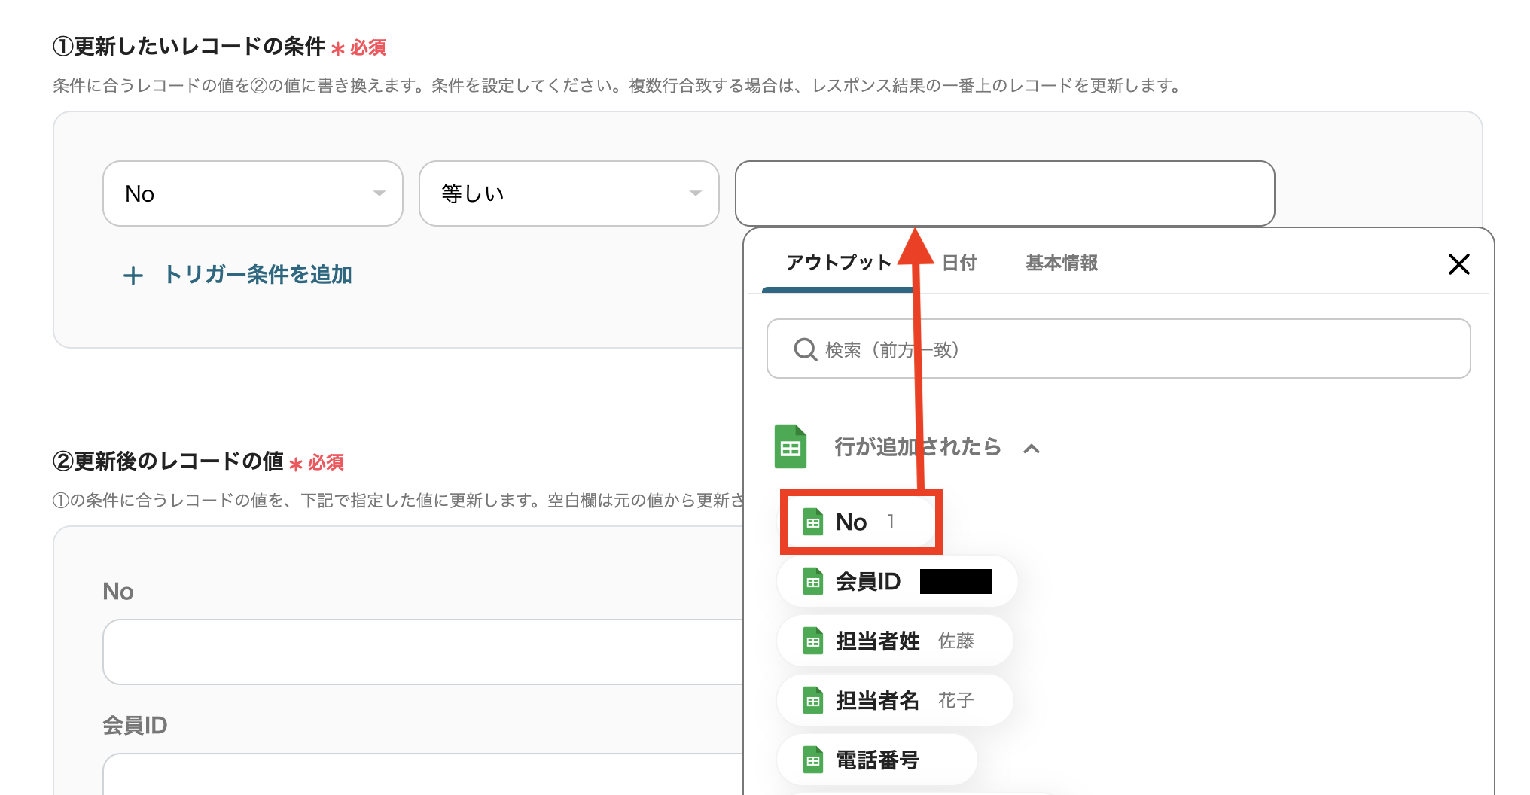The height and width of the screenshot is (795, 1530).
Task: Click the spreadsheet icon beside 担当者姓
Action: point(813,641)
